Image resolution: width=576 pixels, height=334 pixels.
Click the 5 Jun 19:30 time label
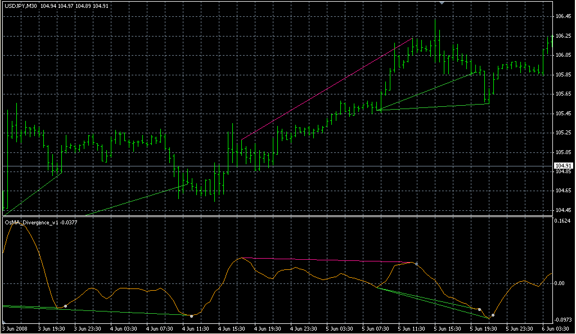point(483,329)
